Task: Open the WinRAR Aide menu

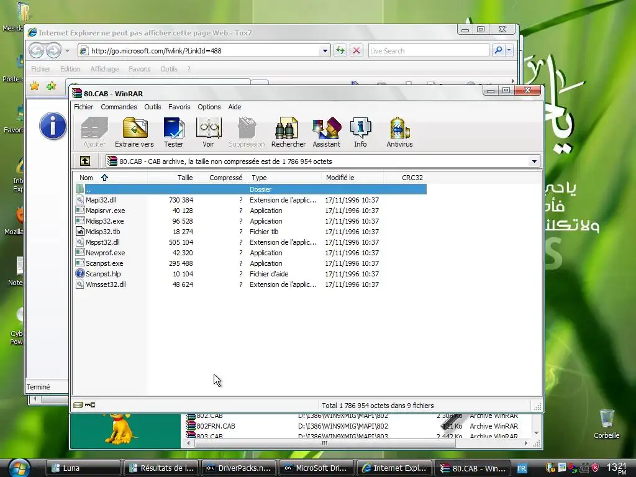Action: [x=235, y=107]
